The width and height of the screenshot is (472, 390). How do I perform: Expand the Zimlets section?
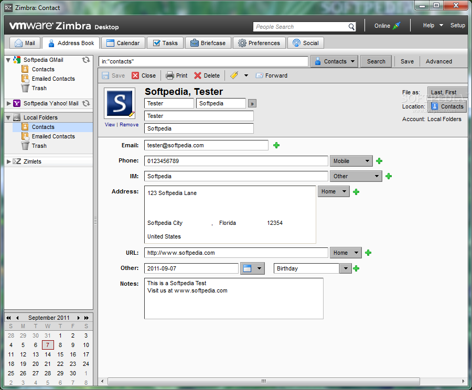coord(8,161)
